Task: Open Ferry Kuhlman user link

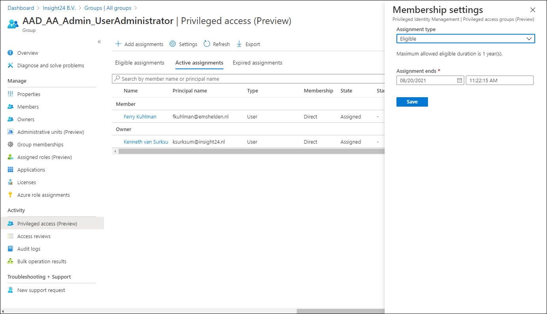Action: point(140,116)
